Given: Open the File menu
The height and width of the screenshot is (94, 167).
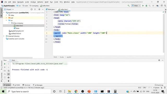Looking at the screenshot, I should (6, 2).
